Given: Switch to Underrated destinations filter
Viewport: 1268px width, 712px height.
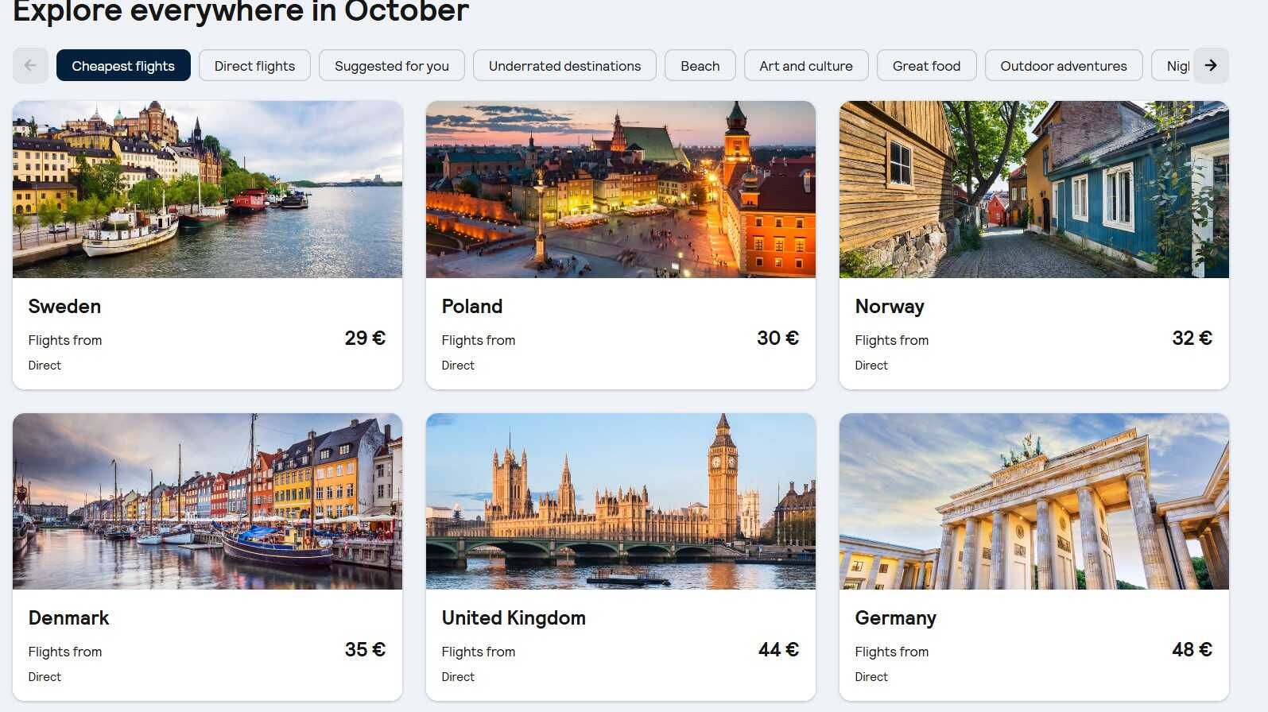Looking at the screenshot, I should (564, 66).
